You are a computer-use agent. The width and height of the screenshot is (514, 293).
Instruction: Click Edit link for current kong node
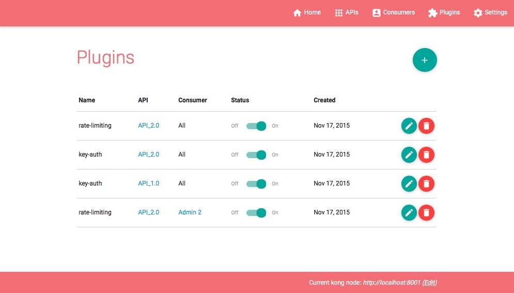430,283
